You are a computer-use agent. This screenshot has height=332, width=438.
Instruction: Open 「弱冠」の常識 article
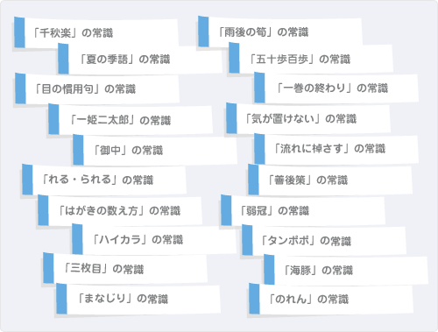pos(303,210)
